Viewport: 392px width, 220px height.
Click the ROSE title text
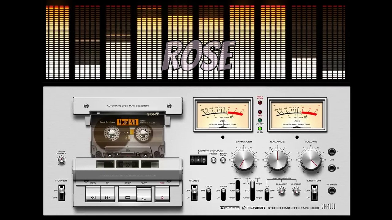tap(199, 56)
